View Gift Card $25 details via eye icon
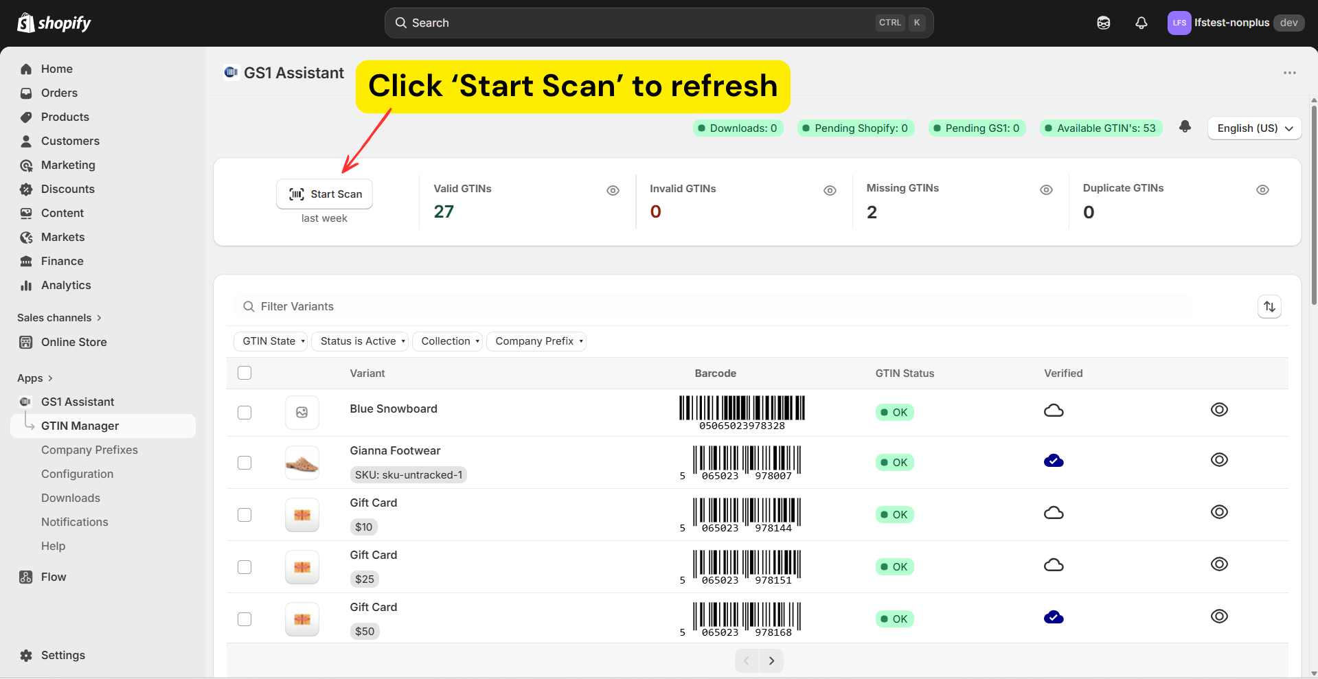The height and width of the screenshot is (679, 1318). click(x=1219, y=564)
